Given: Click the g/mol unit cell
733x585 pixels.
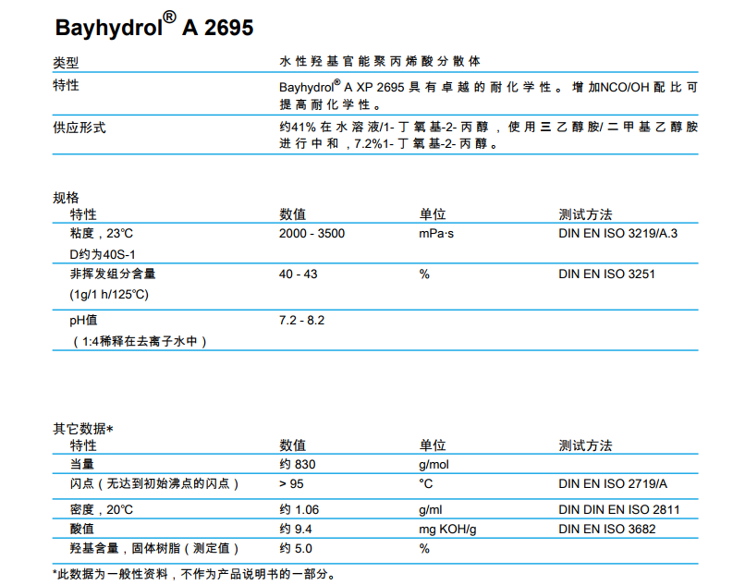Looking at the screenshot, I should (434, 464).
